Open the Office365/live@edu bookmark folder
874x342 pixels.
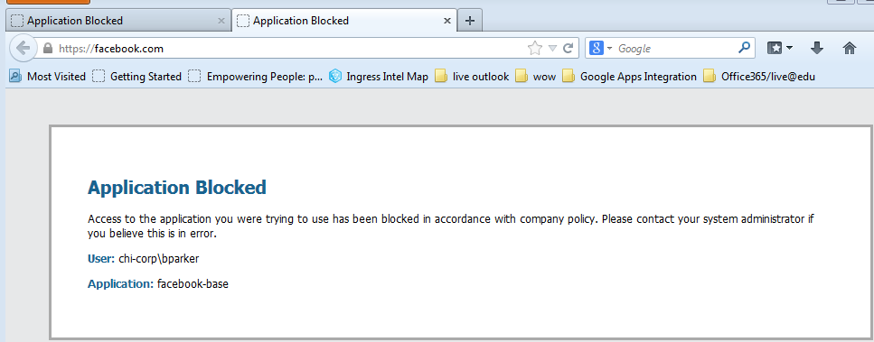[x=759, y=77]
